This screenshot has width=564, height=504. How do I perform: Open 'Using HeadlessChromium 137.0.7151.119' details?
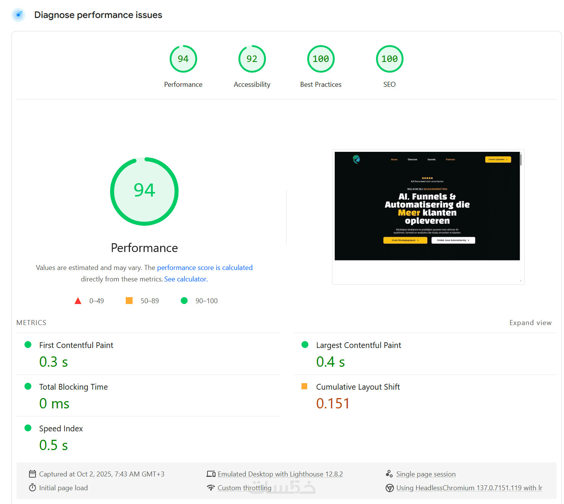(x=469, y=488)
